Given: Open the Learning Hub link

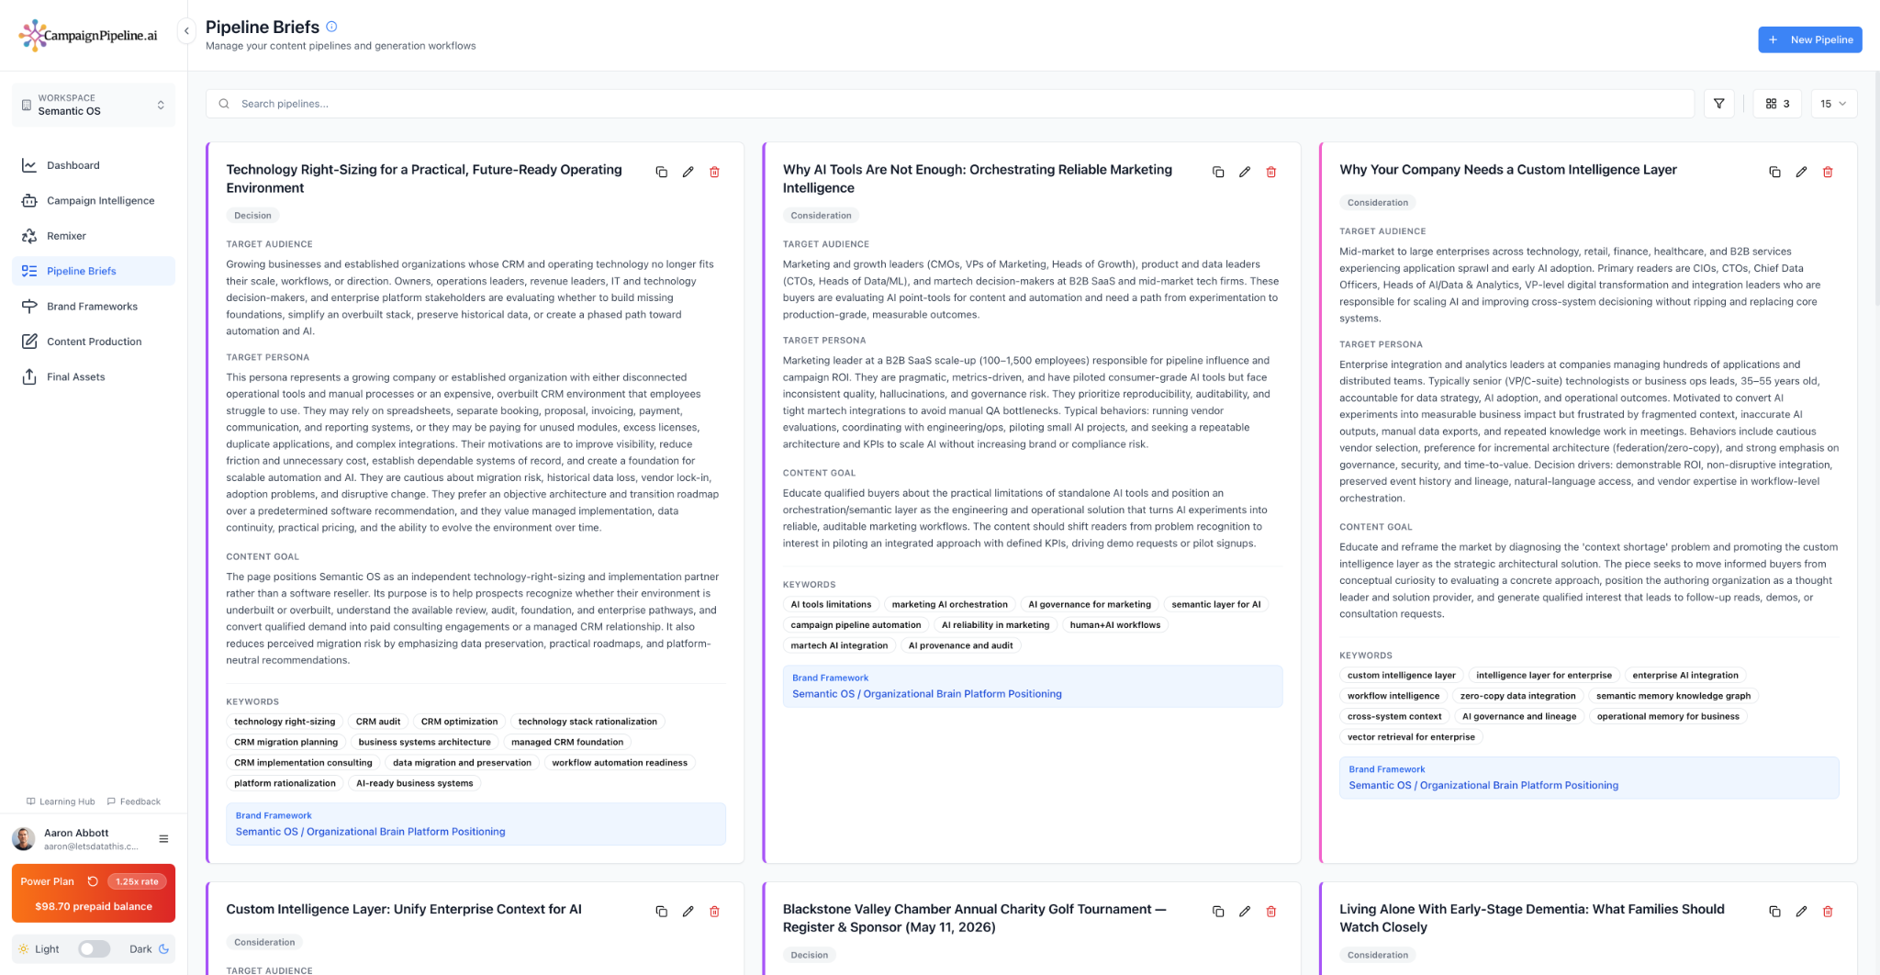Looking at the screenshot, I should point(61,801).
